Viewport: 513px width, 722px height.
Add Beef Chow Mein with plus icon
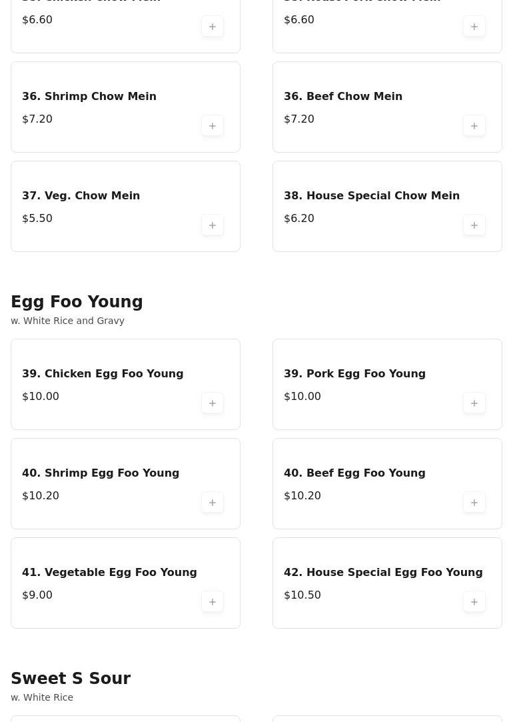(x=474, y=126)
